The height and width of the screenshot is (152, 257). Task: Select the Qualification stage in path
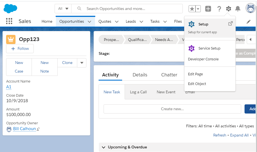pyautogui.click(x=137, y=40)
